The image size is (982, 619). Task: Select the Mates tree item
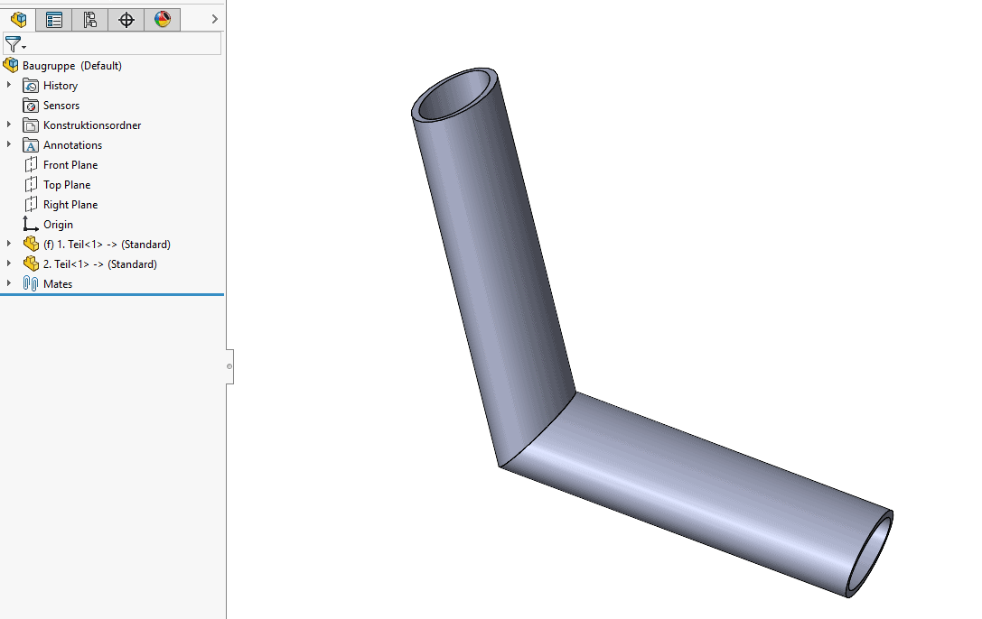point(58,284)
